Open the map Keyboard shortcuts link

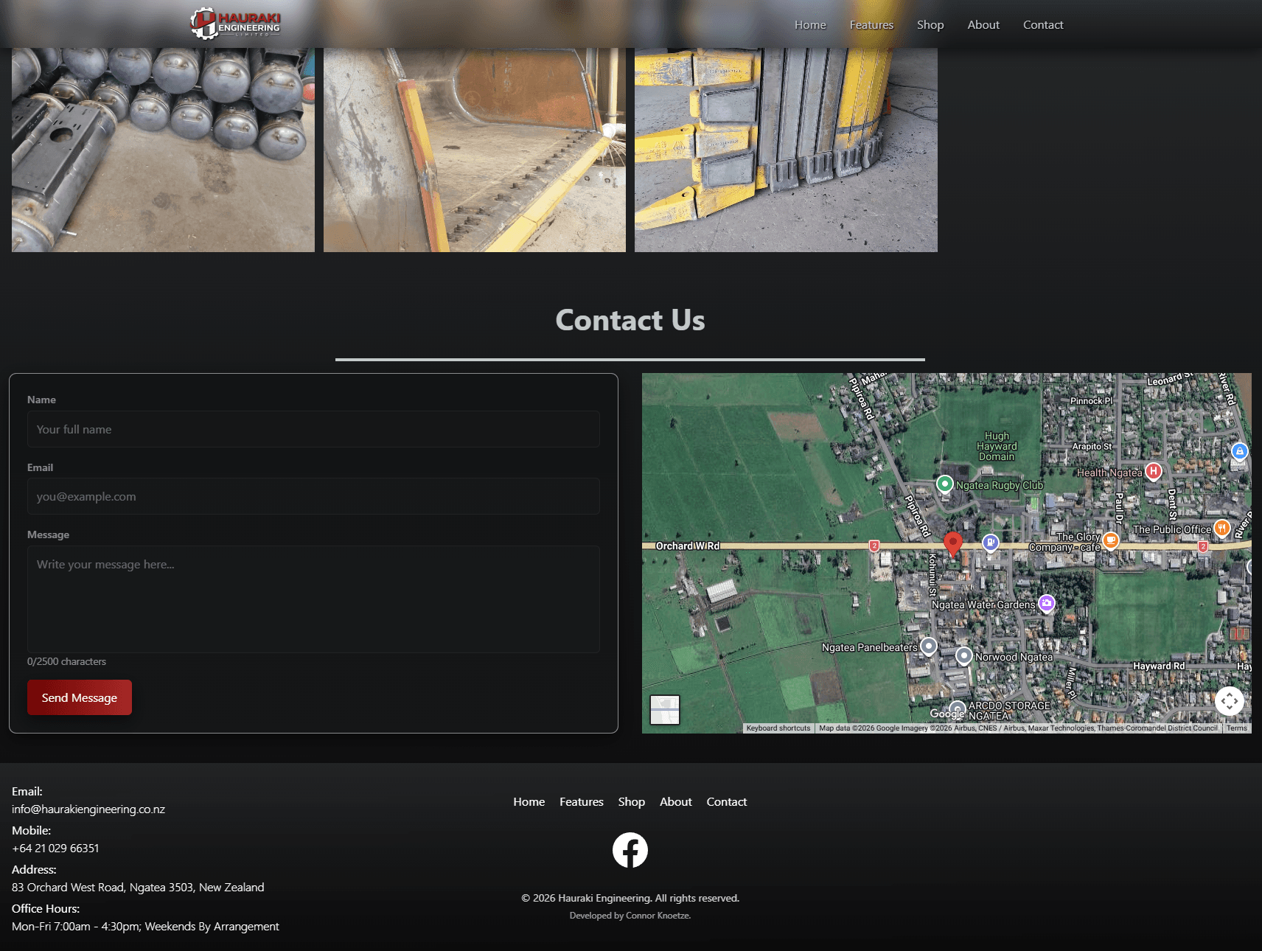(x=778, y=728)
